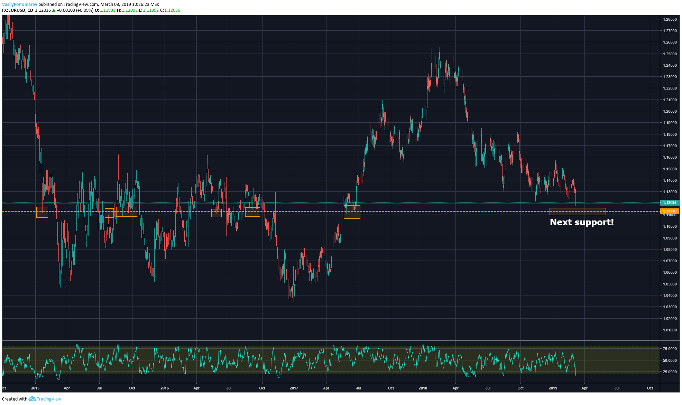Select the publish date March 08, 2019
This screenshot has width=682, height=405.
(116, 4)
